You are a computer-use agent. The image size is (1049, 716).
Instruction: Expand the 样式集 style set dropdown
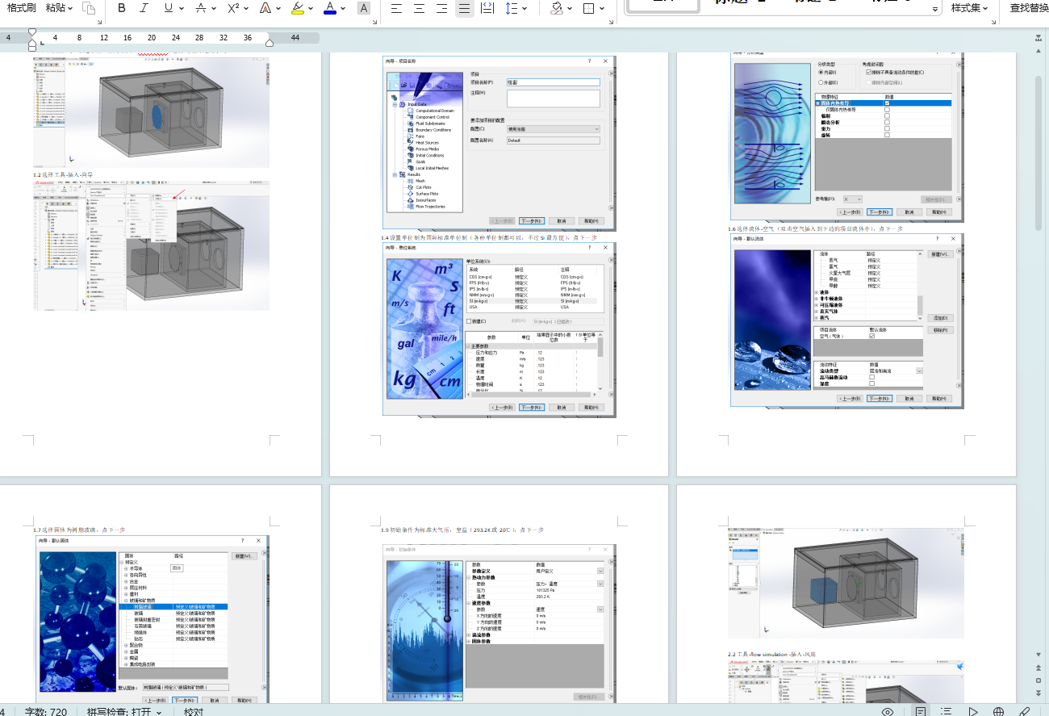(971, 8)
